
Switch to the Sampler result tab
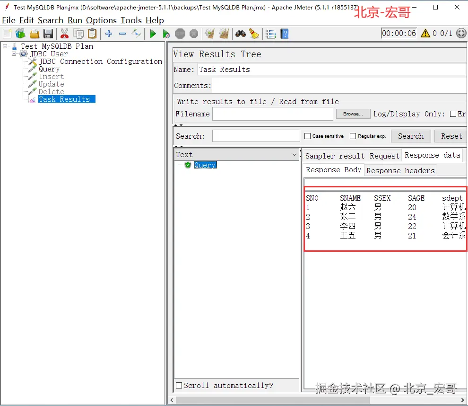(335, 156)
